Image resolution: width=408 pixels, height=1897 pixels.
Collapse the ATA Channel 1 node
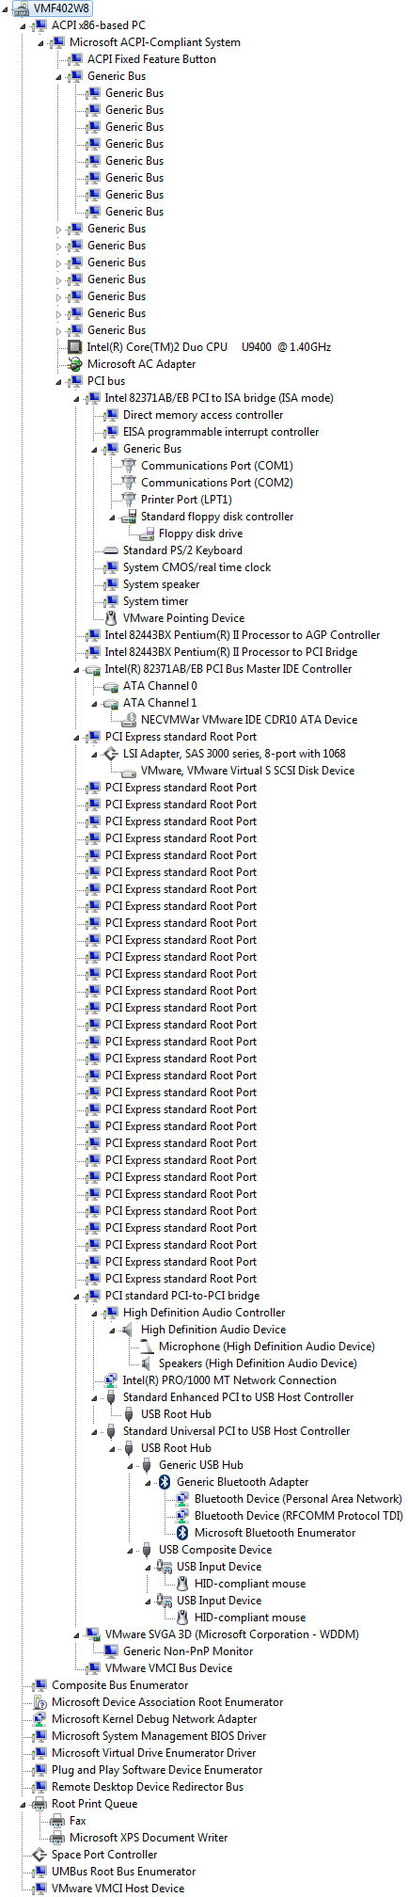click(95, 703)
